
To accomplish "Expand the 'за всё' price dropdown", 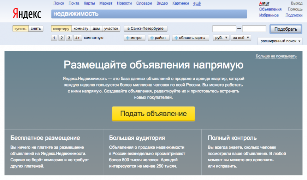I will pyautogui.click(x=241, y=38).
